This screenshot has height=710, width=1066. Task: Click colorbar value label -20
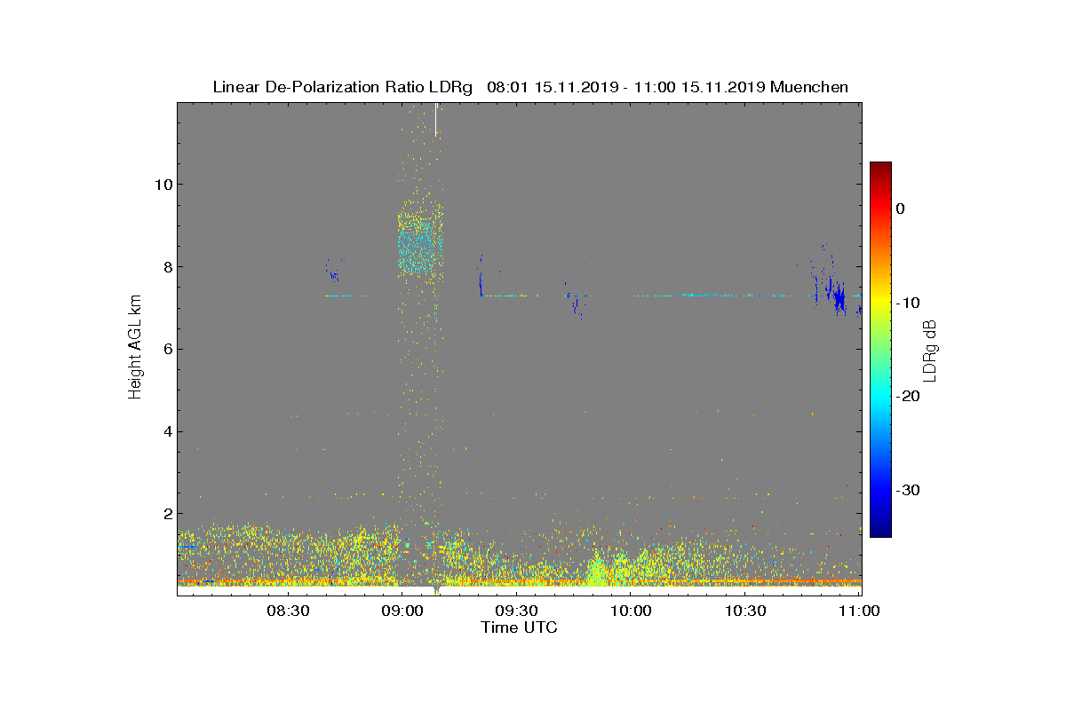tap(907, 397)
